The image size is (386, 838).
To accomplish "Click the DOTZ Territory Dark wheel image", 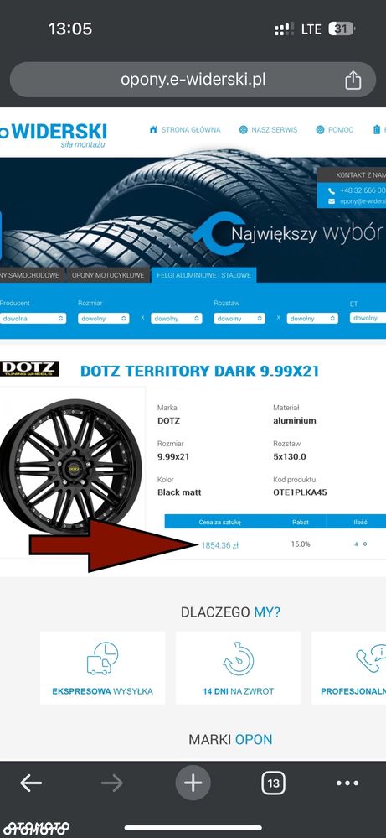I will coord(71,466).
